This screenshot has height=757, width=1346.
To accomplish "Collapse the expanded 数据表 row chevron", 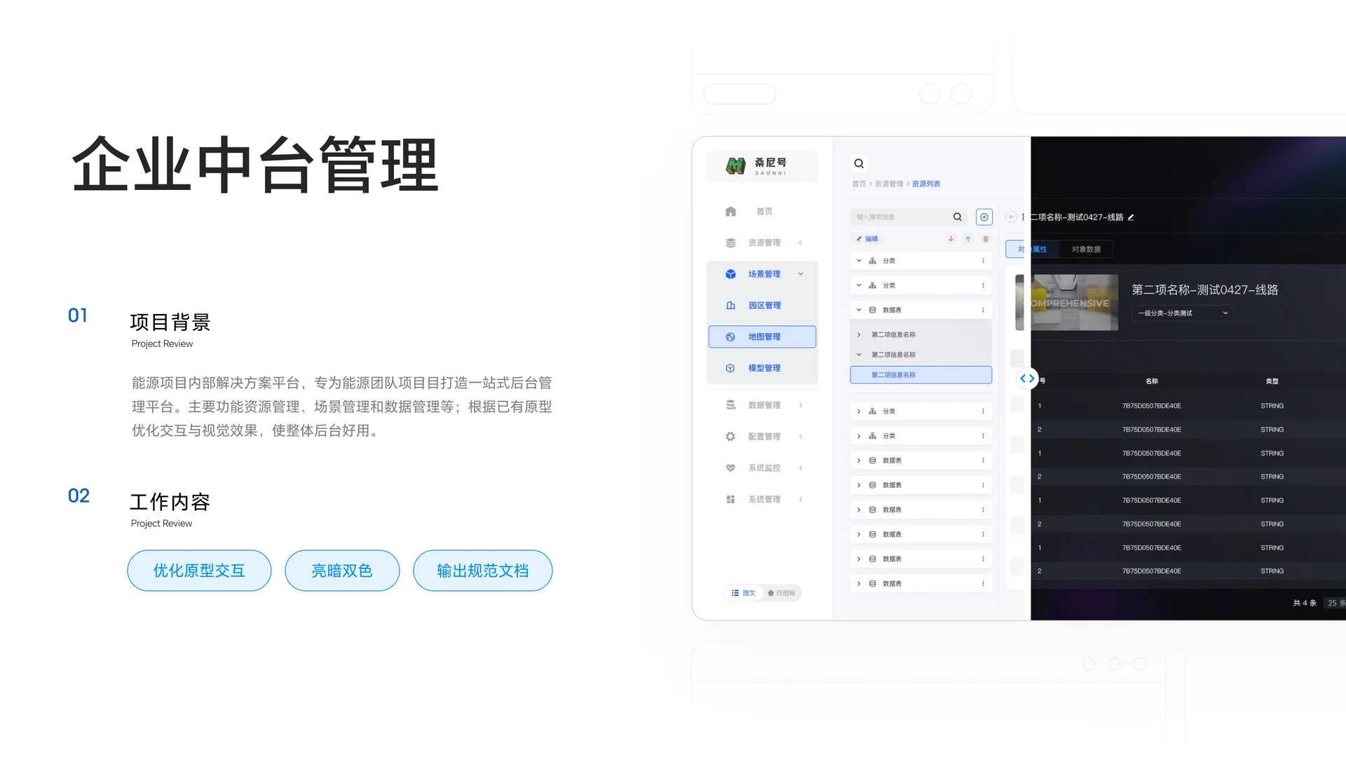I will click(x=859, y=310).
